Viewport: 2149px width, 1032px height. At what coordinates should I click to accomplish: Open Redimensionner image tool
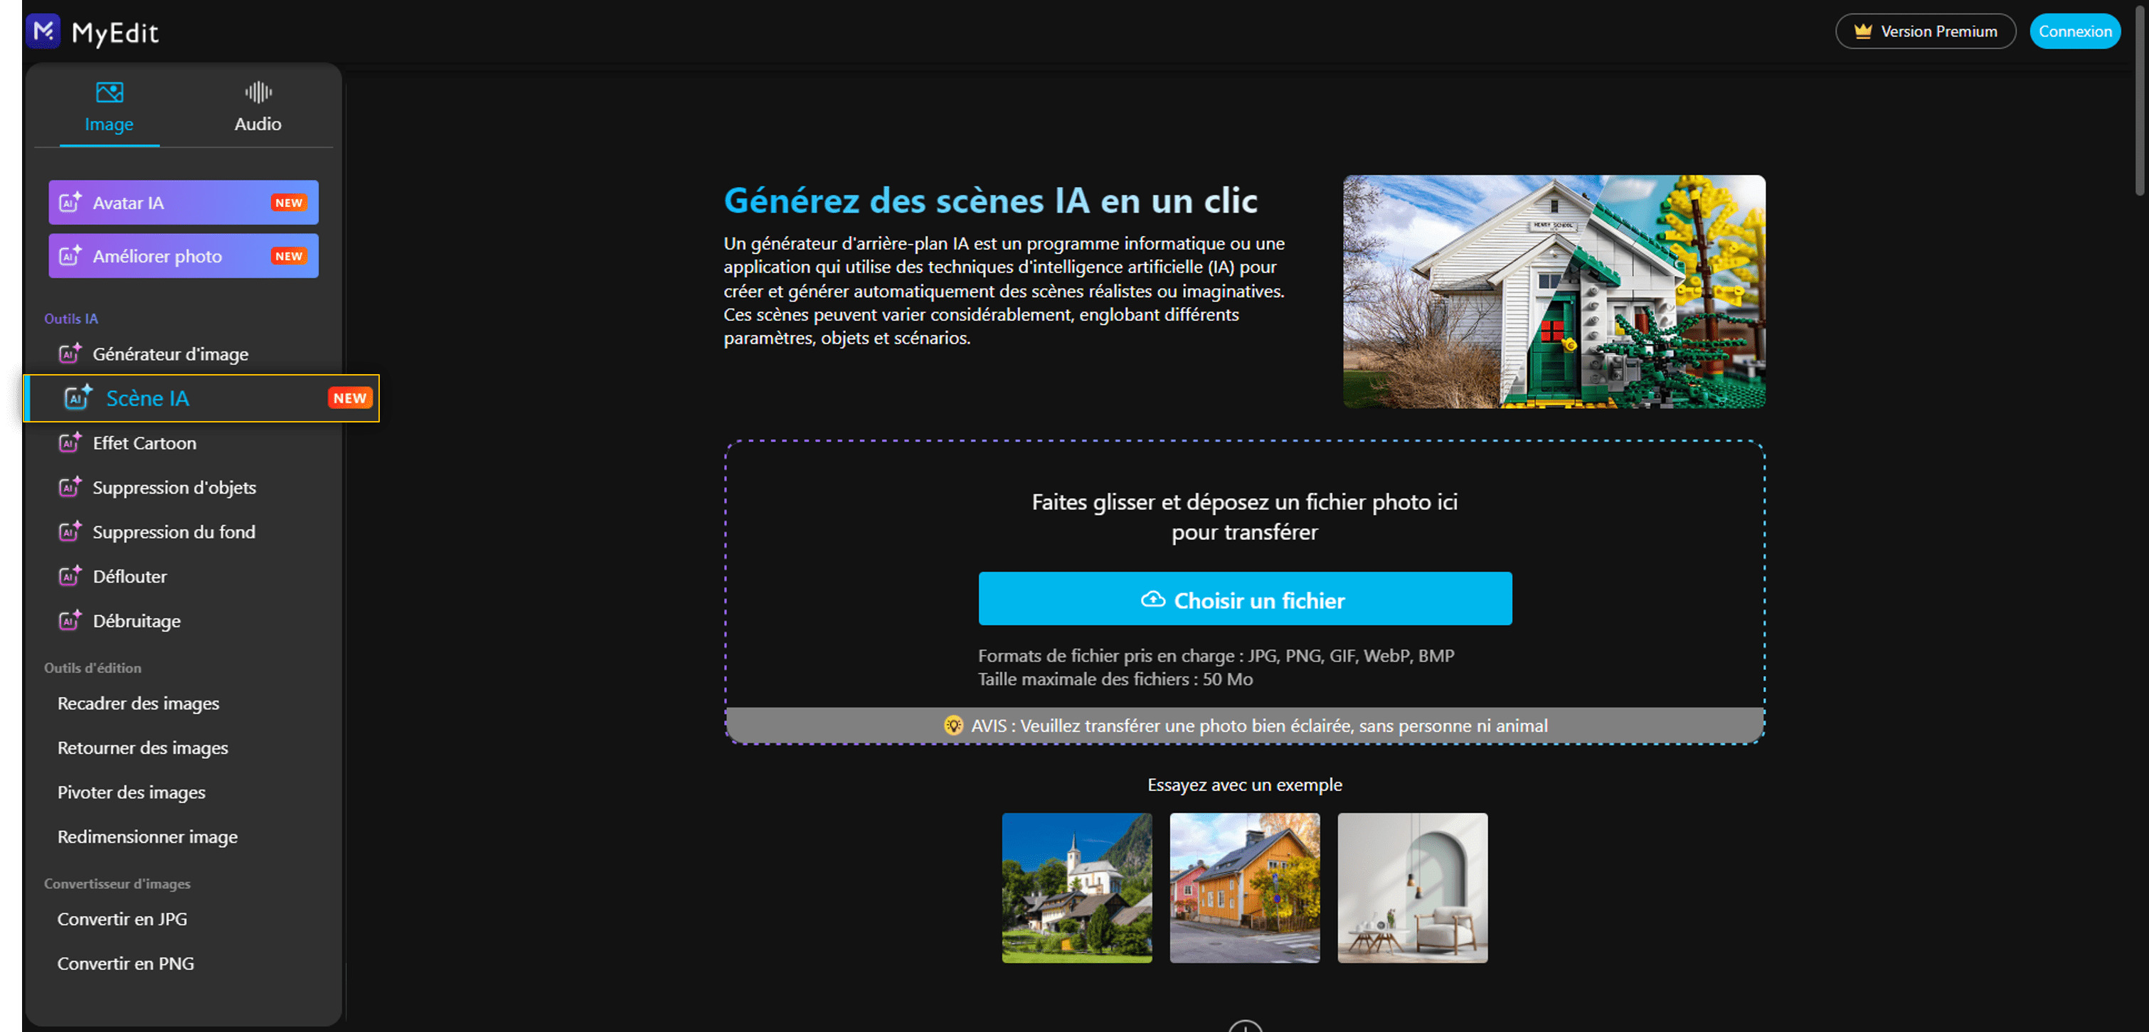148,837
